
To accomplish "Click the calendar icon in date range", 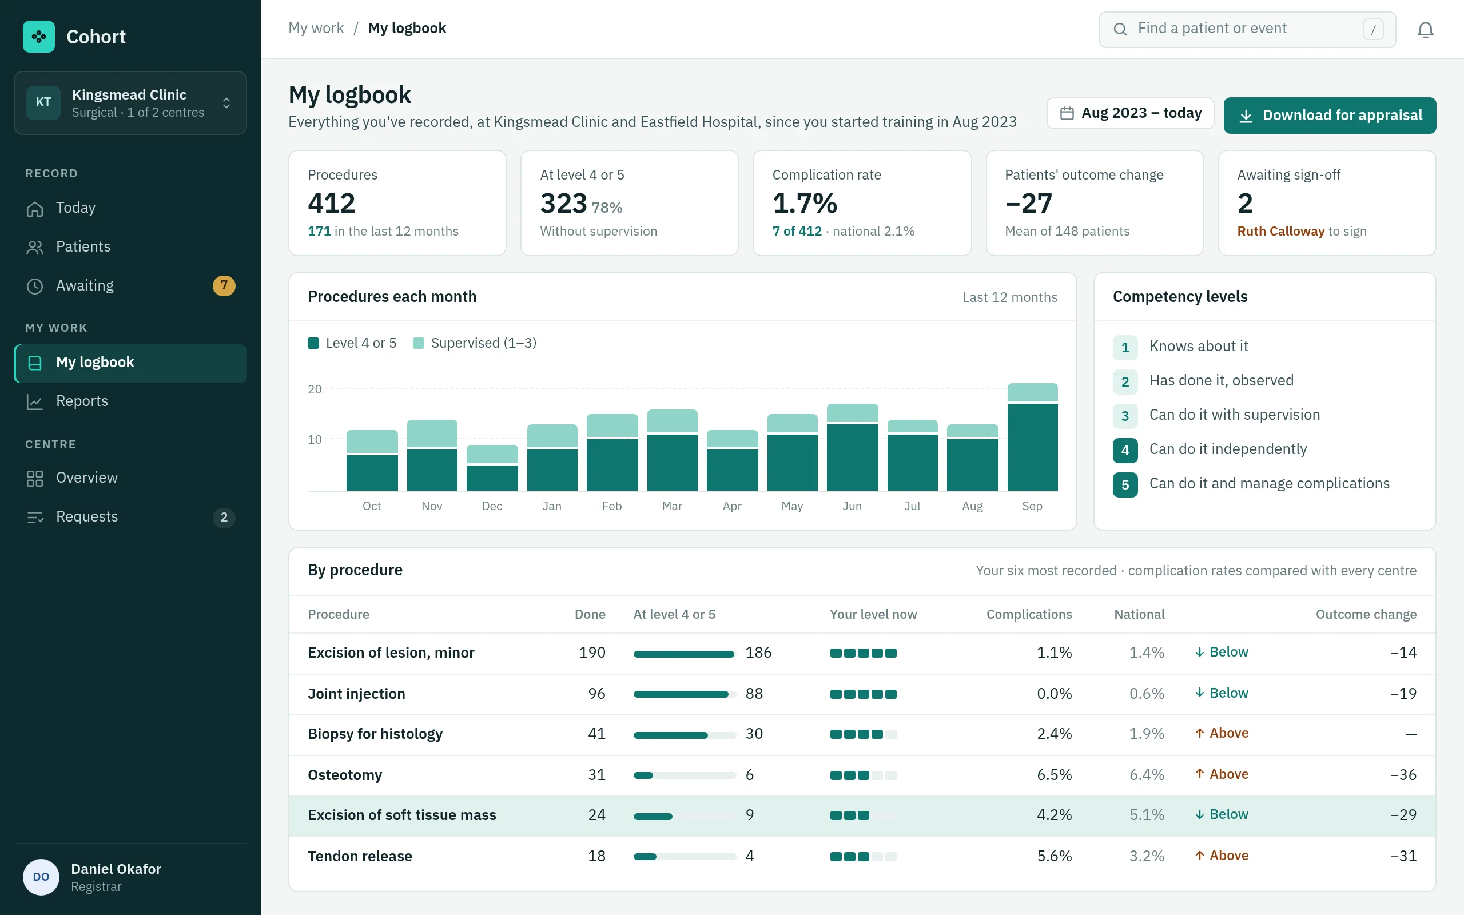I will pos(1067,113).
